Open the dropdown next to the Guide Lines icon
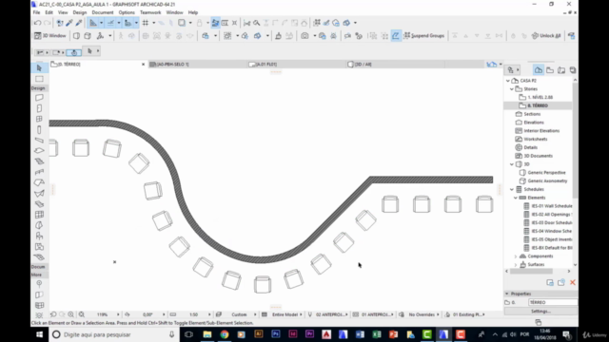Screen dimensions: 609x342 pyautogui.click(x=102, y=23)
